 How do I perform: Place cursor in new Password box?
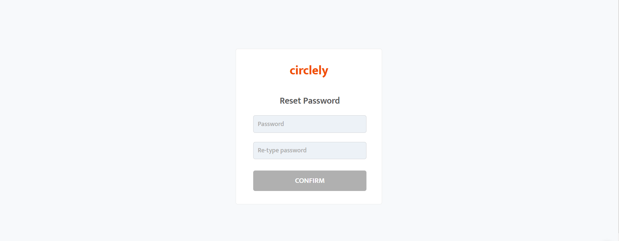(x=309, y=124)
